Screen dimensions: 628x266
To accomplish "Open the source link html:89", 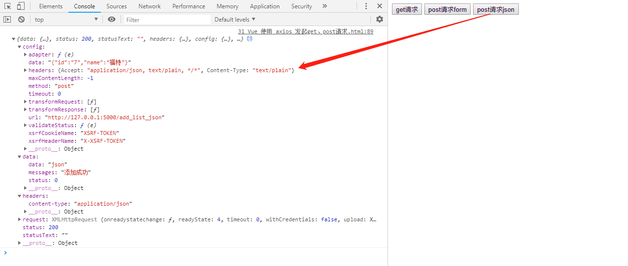I will (305, 31).
